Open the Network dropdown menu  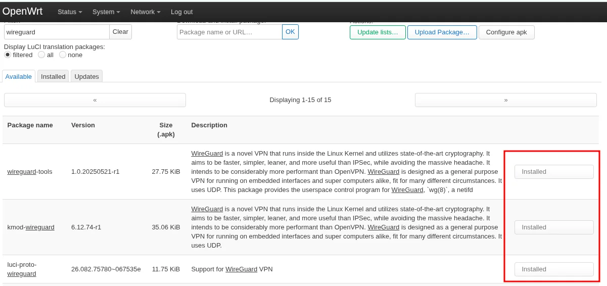coord(146,12)
